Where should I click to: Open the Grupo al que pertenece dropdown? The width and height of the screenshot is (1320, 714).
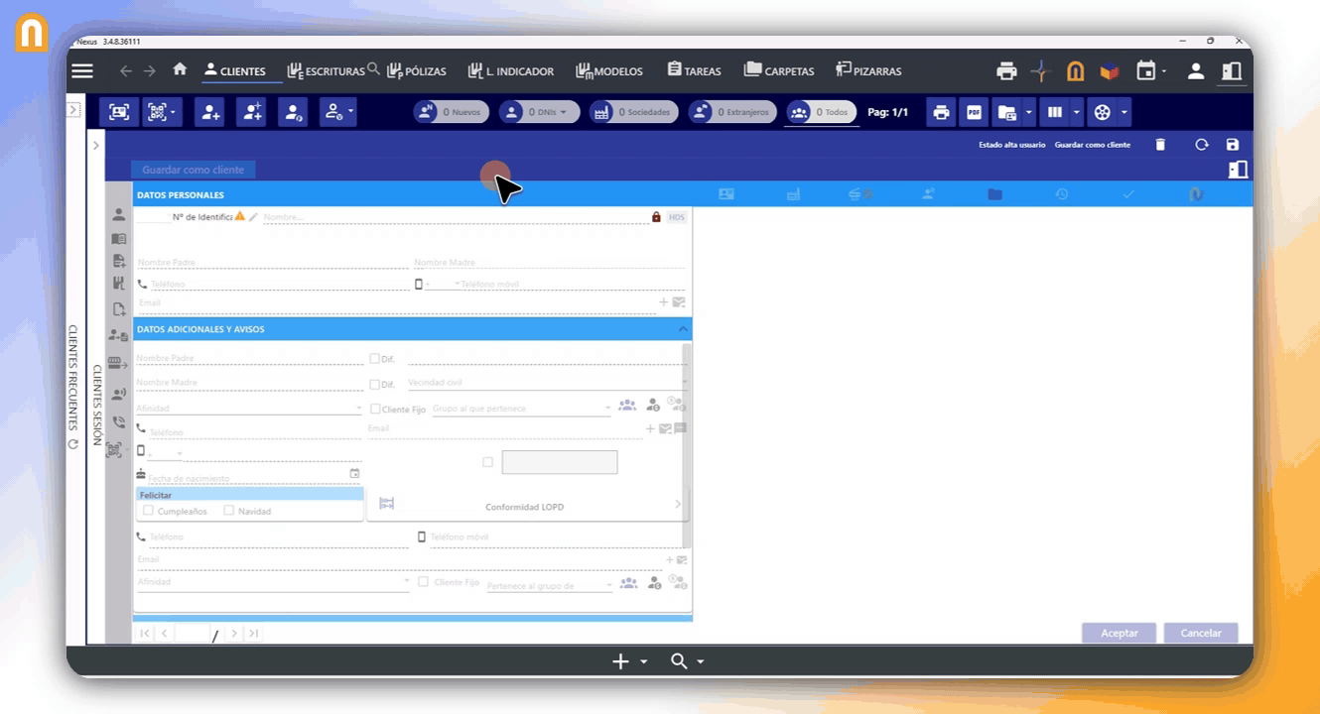click(607, 409)
